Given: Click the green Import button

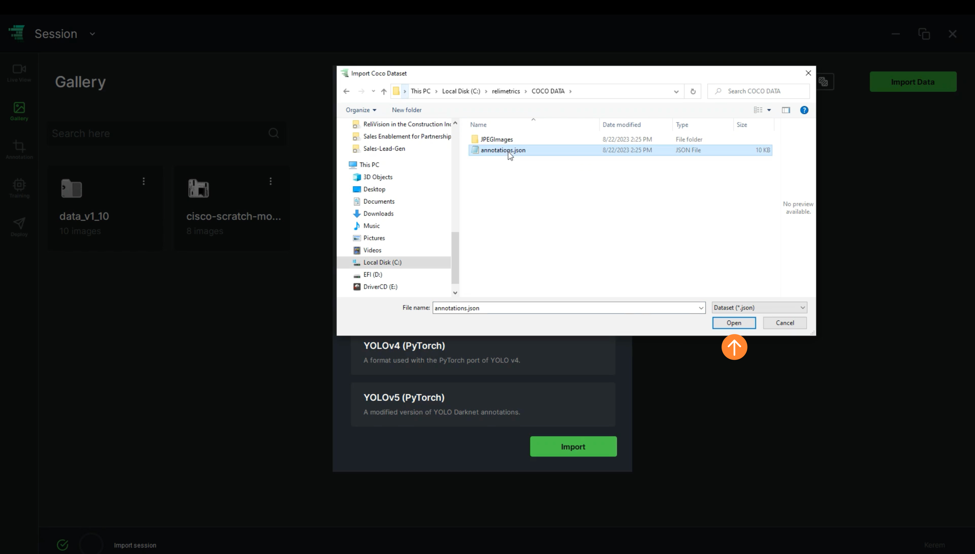Looking at the screenshot, I should (x=573, y=446).
